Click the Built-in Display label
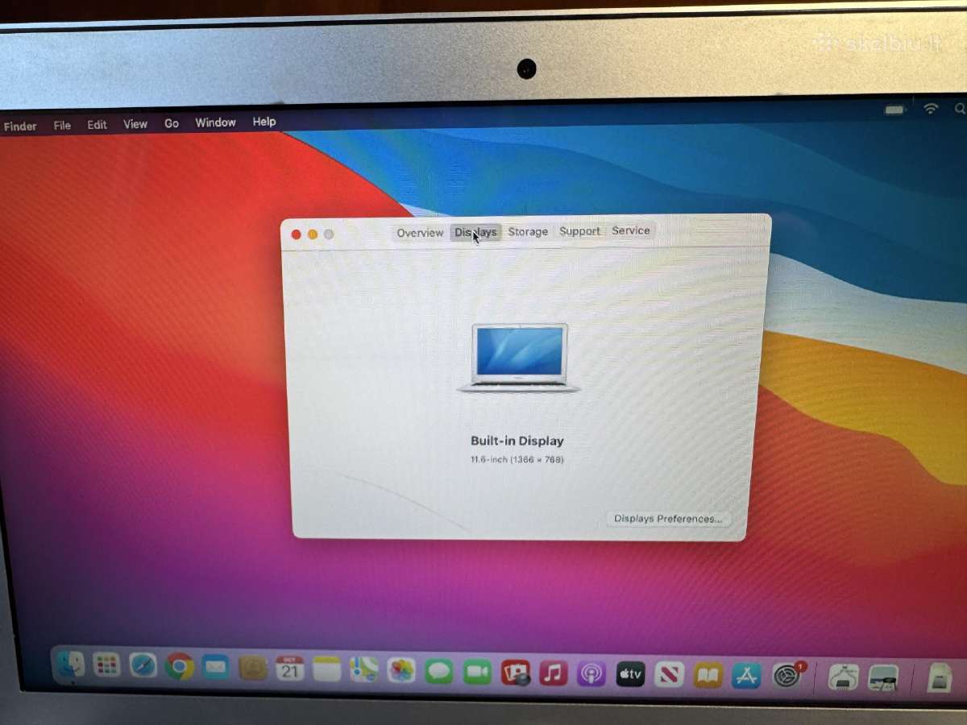The image size is (967, 725). pos(517,441)
